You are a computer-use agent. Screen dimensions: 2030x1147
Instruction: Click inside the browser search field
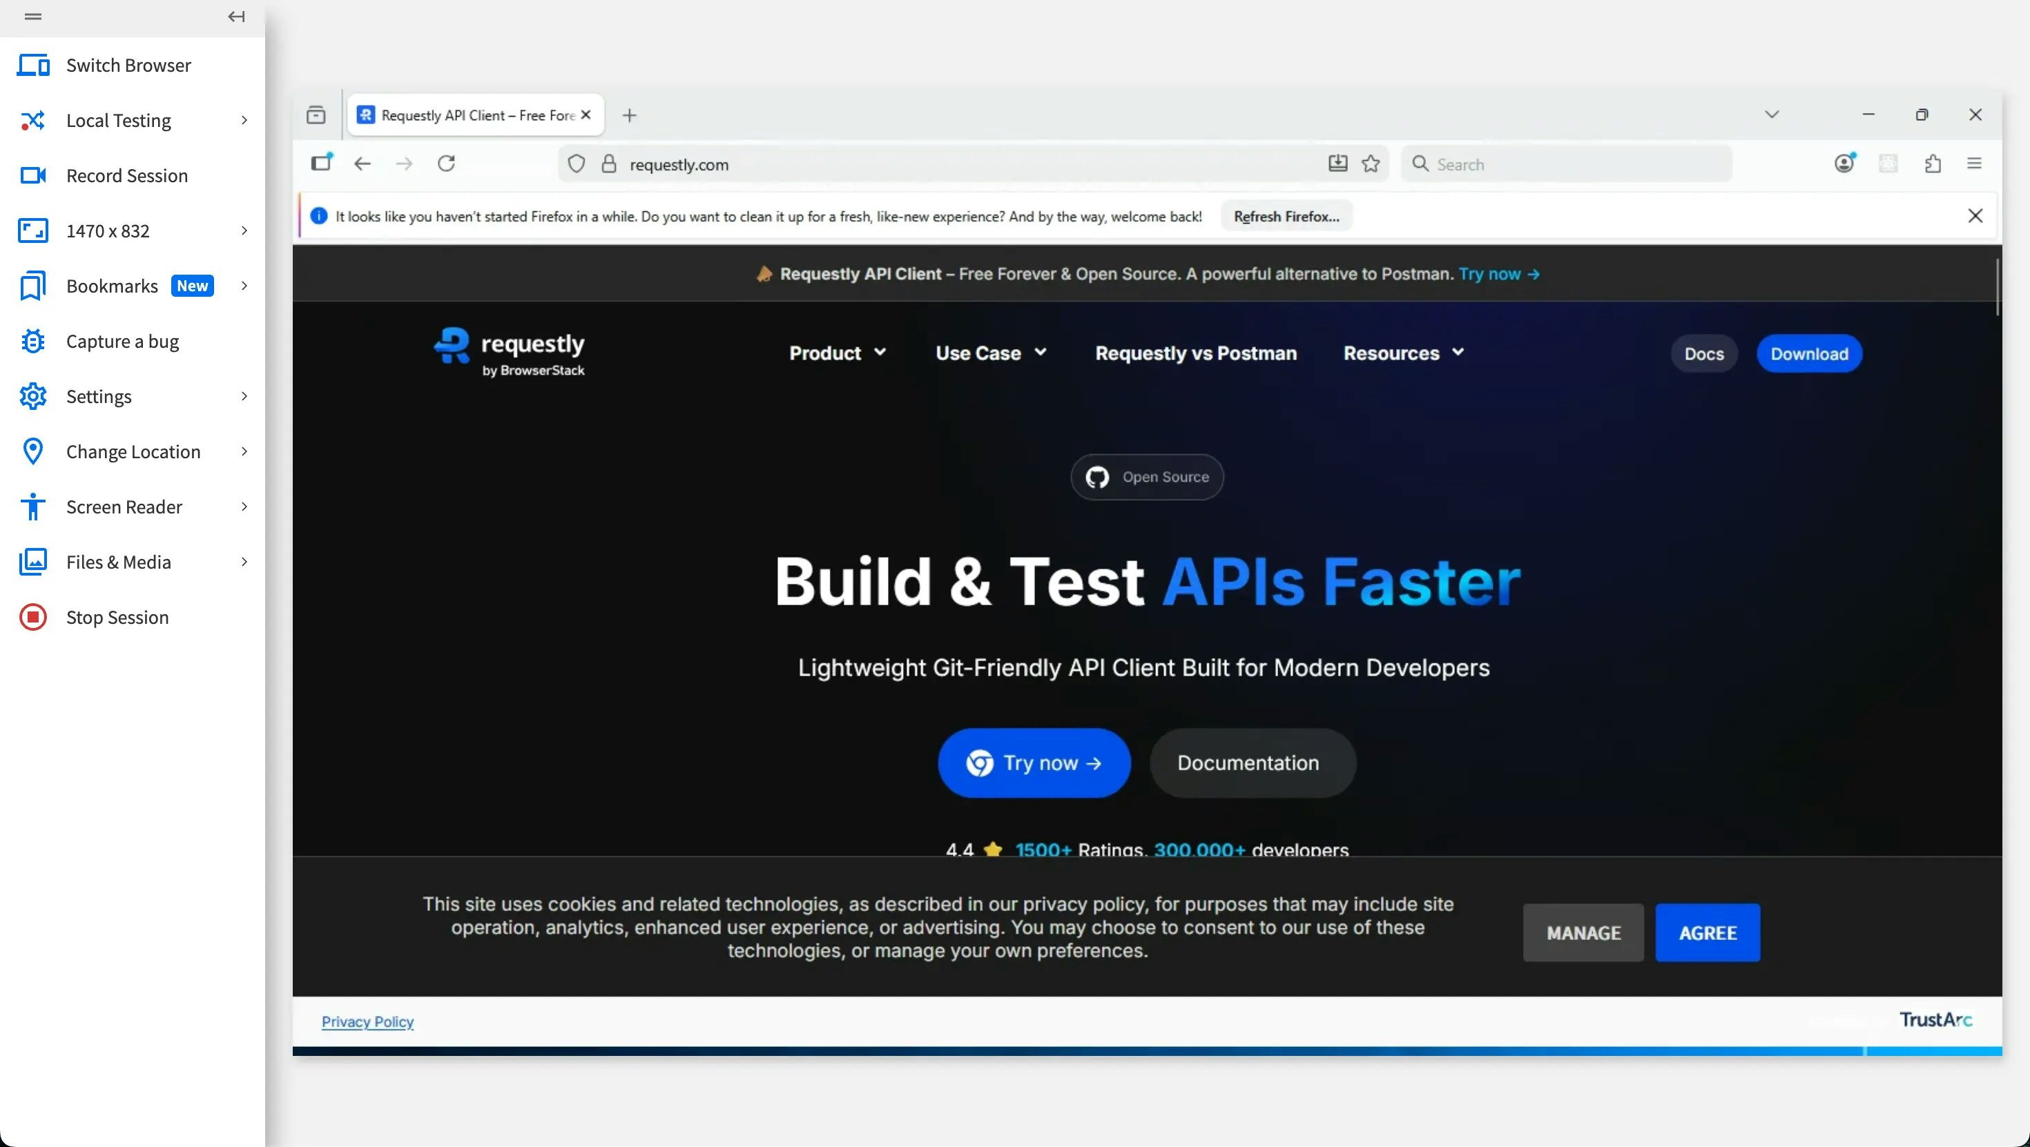pyautogui.click(x=1566, y=163)
